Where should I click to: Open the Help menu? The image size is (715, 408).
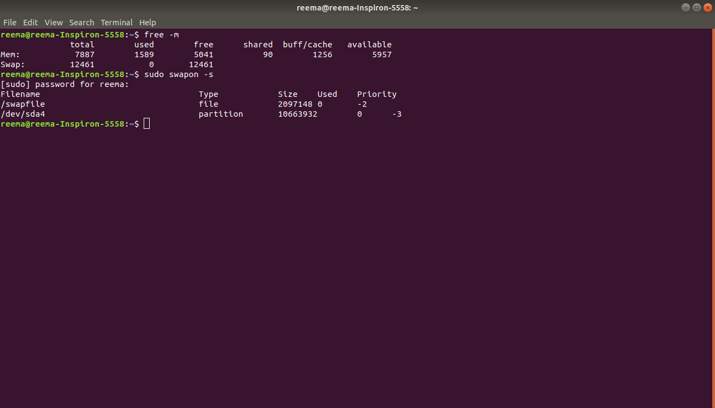point(148,22)
